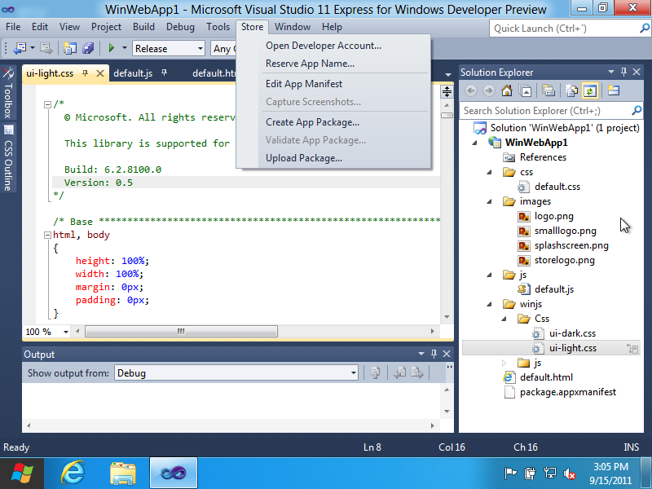The height and width of the screenshot is (489, 652).
Task: Toggle the Refresh button in Solution Explorer
Action: point(588,91)
